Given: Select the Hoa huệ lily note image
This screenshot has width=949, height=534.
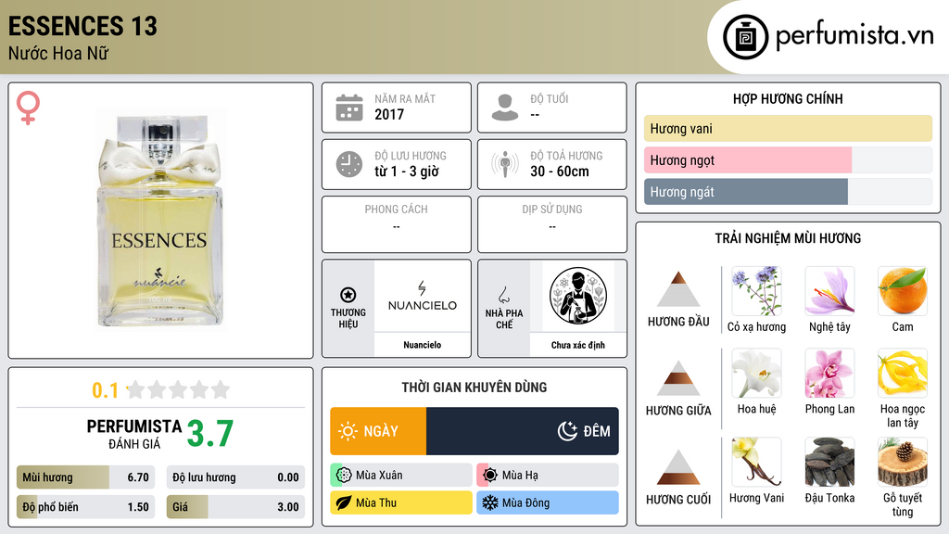Looking at the screenshot, I should [x=756, y=373].
